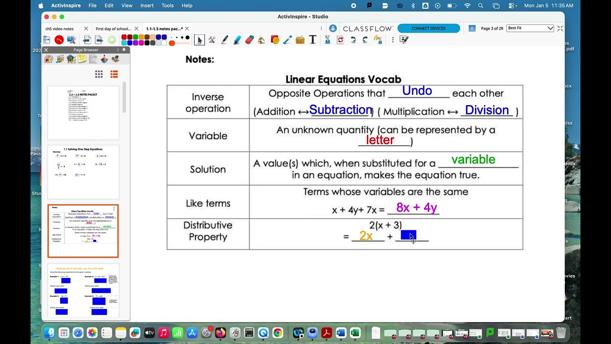The height and width of the screenshot is (344, 611).
Task: Open Microsoft Word in the Dock
Action: click(340, 333)
